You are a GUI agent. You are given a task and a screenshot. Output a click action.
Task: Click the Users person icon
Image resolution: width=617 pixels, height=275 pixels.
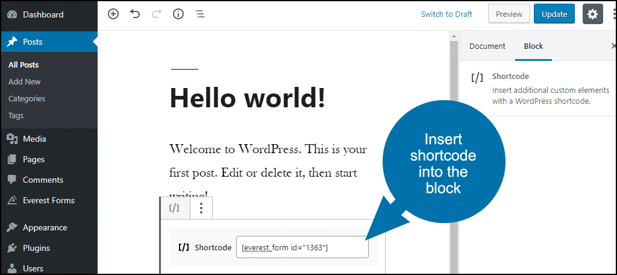pos(12,268)
